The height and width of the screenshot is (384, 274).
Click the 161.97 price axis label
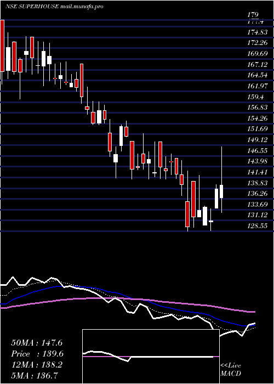(x=258, y=86)
